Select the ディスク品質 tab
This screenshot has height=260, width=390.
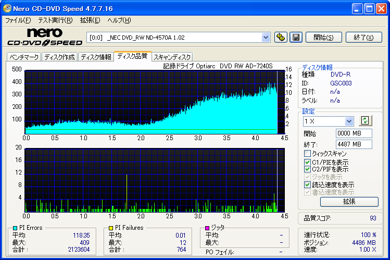[132, 56]
